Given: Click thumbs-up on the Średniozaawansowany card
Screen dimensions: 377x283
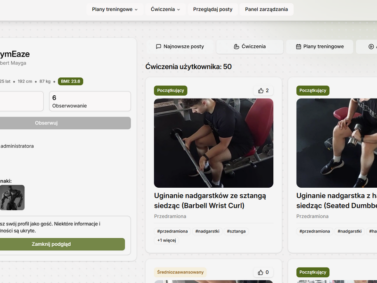Looking at the screenshot, I should click(x=263, y=272).
